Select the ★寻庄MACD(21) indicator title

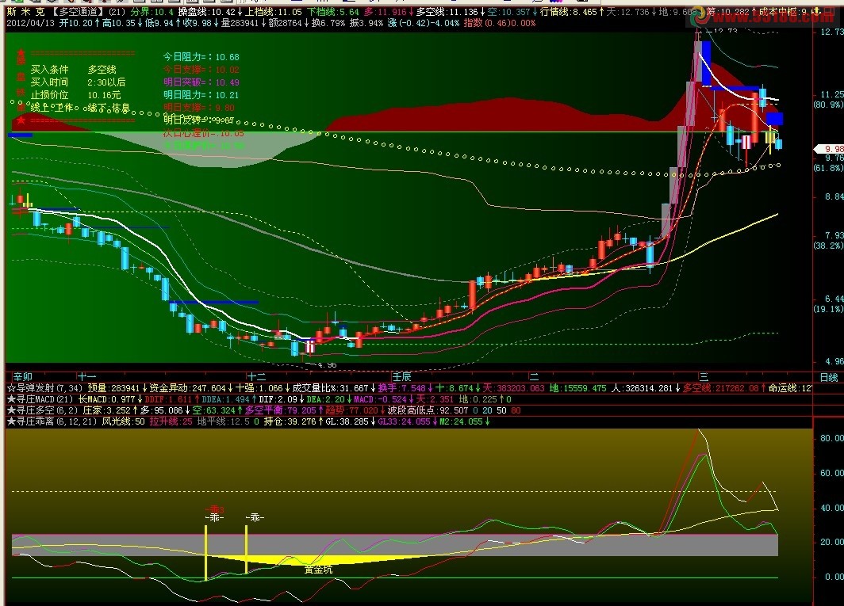tap(40, 399)
